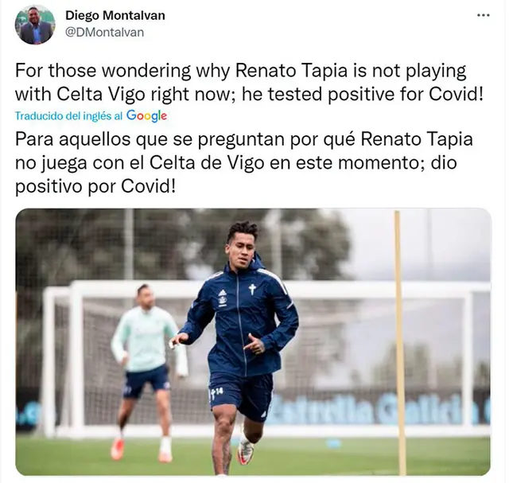Screen dimensions: 509x483
Task: Click the Google logo in translation notice
Action: [x=146, y=115]
